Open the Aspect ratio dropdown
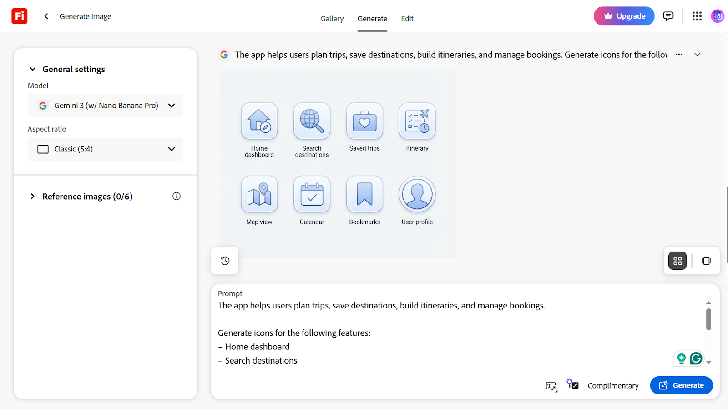This screenshot has width=728, height=409. [106, 149]
